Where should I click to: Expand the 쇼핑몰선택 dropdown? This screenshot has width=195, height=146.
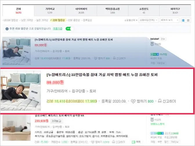click(131, 20)
